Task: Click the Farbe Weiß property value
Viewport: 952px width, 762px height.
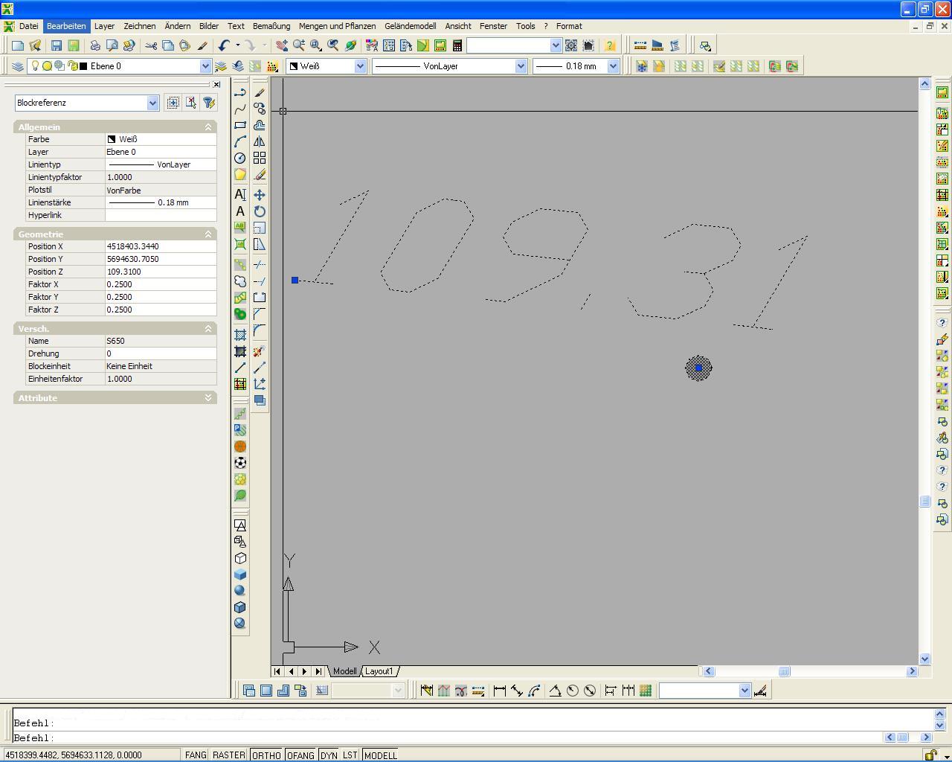Action: [x=161, y=139]
